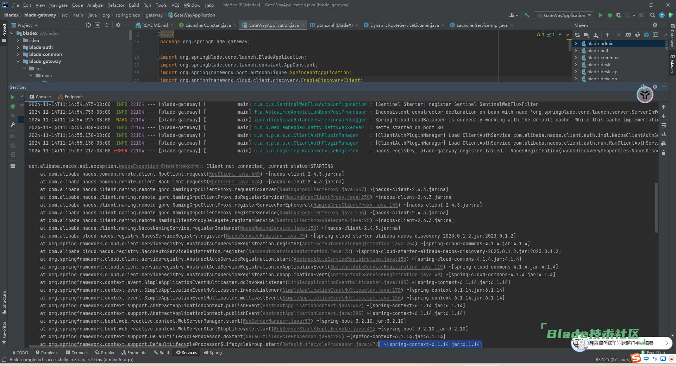
Task: Open the wrench settings icon in the Services toolbar
Action: (13, 125)
